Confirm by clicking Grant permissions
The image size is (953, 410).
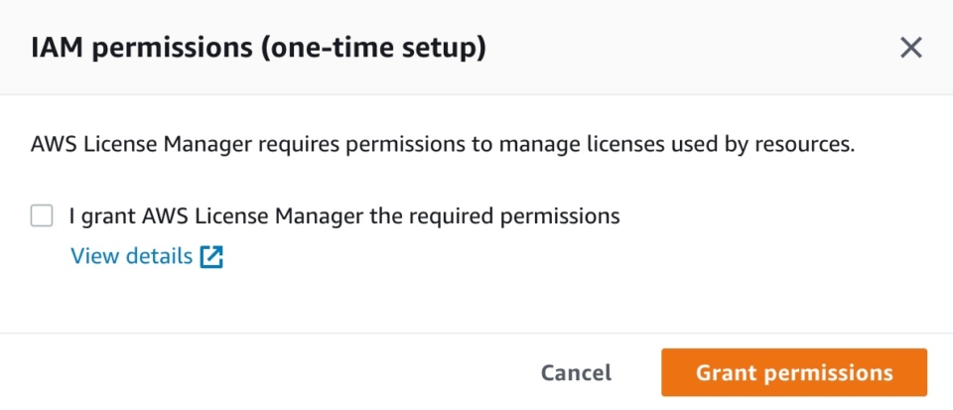[794, 372]
